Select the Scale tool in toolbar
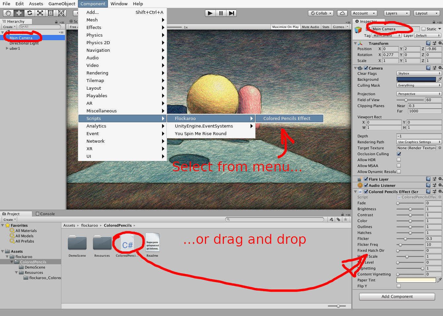 coord(40,13)
